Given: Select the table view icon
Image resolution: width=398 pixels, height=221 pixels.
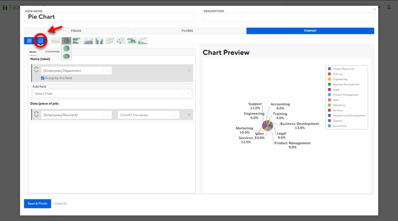Looking at the screenshot, I should click(x=29, y=41).
